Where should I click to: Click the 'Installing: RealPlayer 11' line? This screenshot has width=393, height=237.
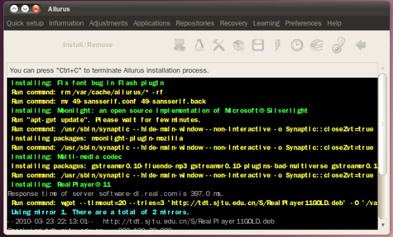pos(61,185)
